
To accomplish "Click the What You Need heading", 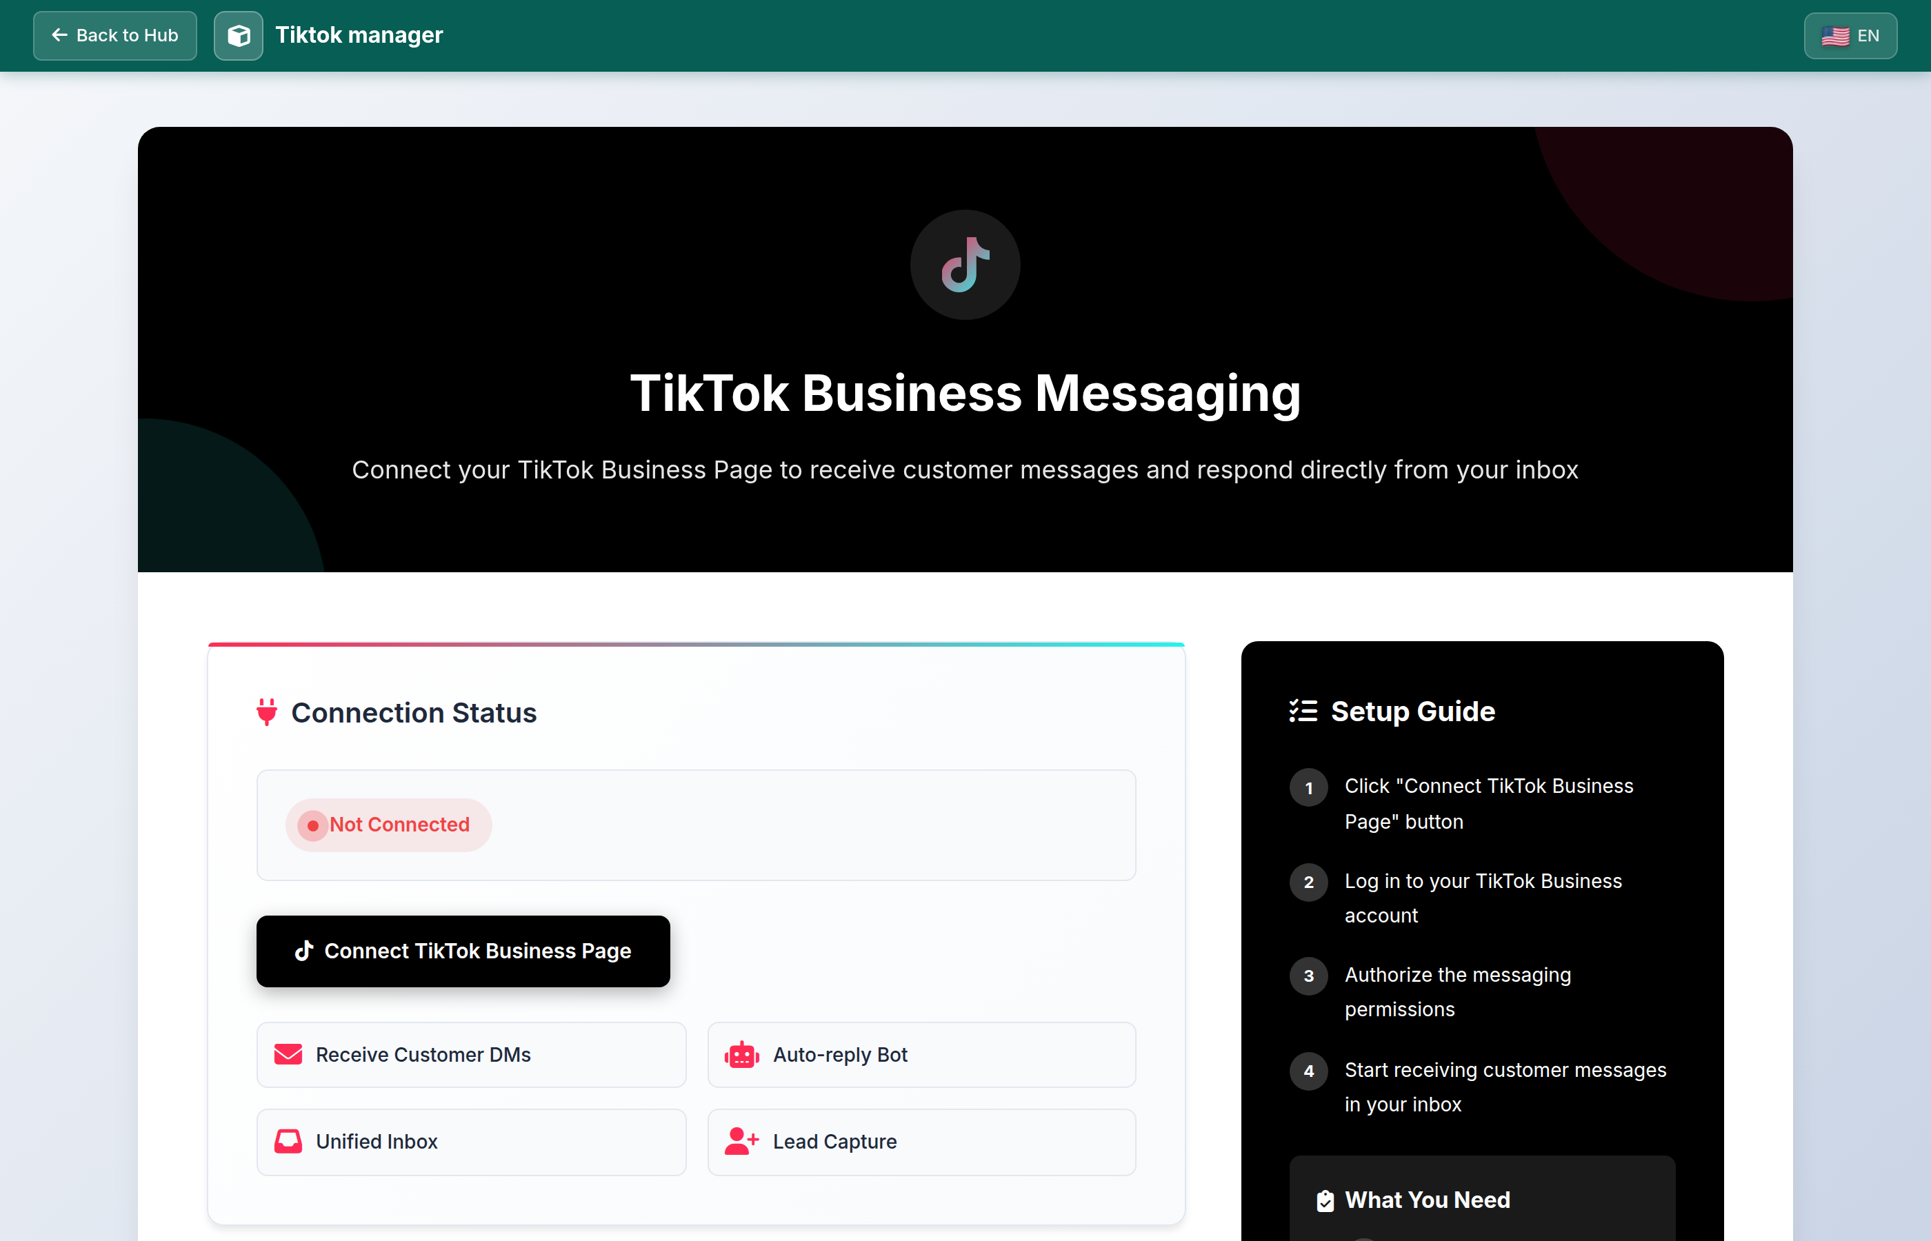I will [x=1428, y=1200].
